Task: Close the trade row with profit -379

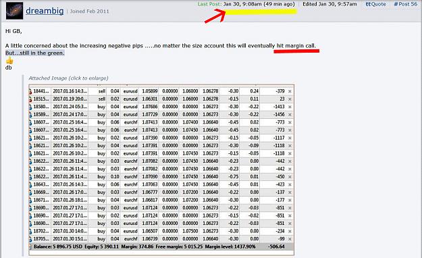Action: tap(290, 91)
